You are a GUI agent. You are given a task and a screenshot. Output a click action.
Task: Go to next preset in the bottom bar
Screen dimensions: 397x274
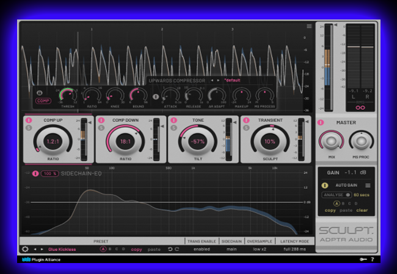coord(42,249)
